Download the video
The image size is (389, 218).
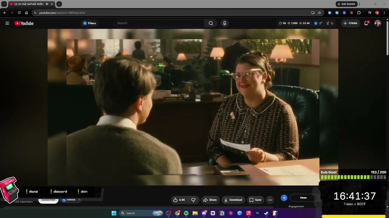(x=233, y=200)
